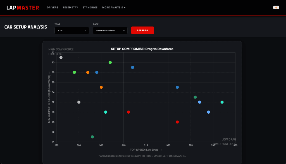
Task: Click the blue data point at top speed 312
Action: click(x=132, y=67)
